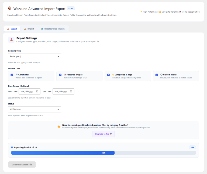The height and width of the screenshot is (174, 207).
Task: Open the Status dropdown showing All Statuses
Action: pyautogui.click(x=34, y=109)
